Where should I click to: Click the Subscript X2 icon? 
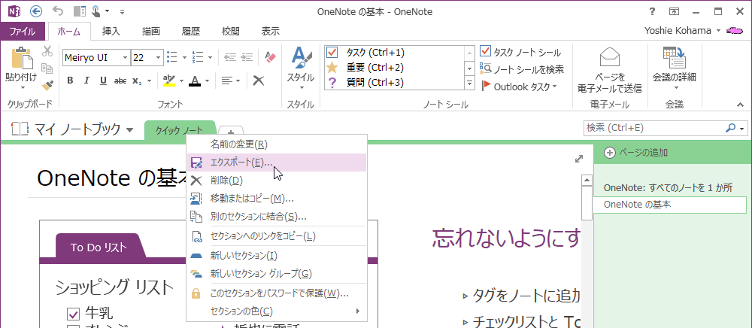[x=137, y=80]
